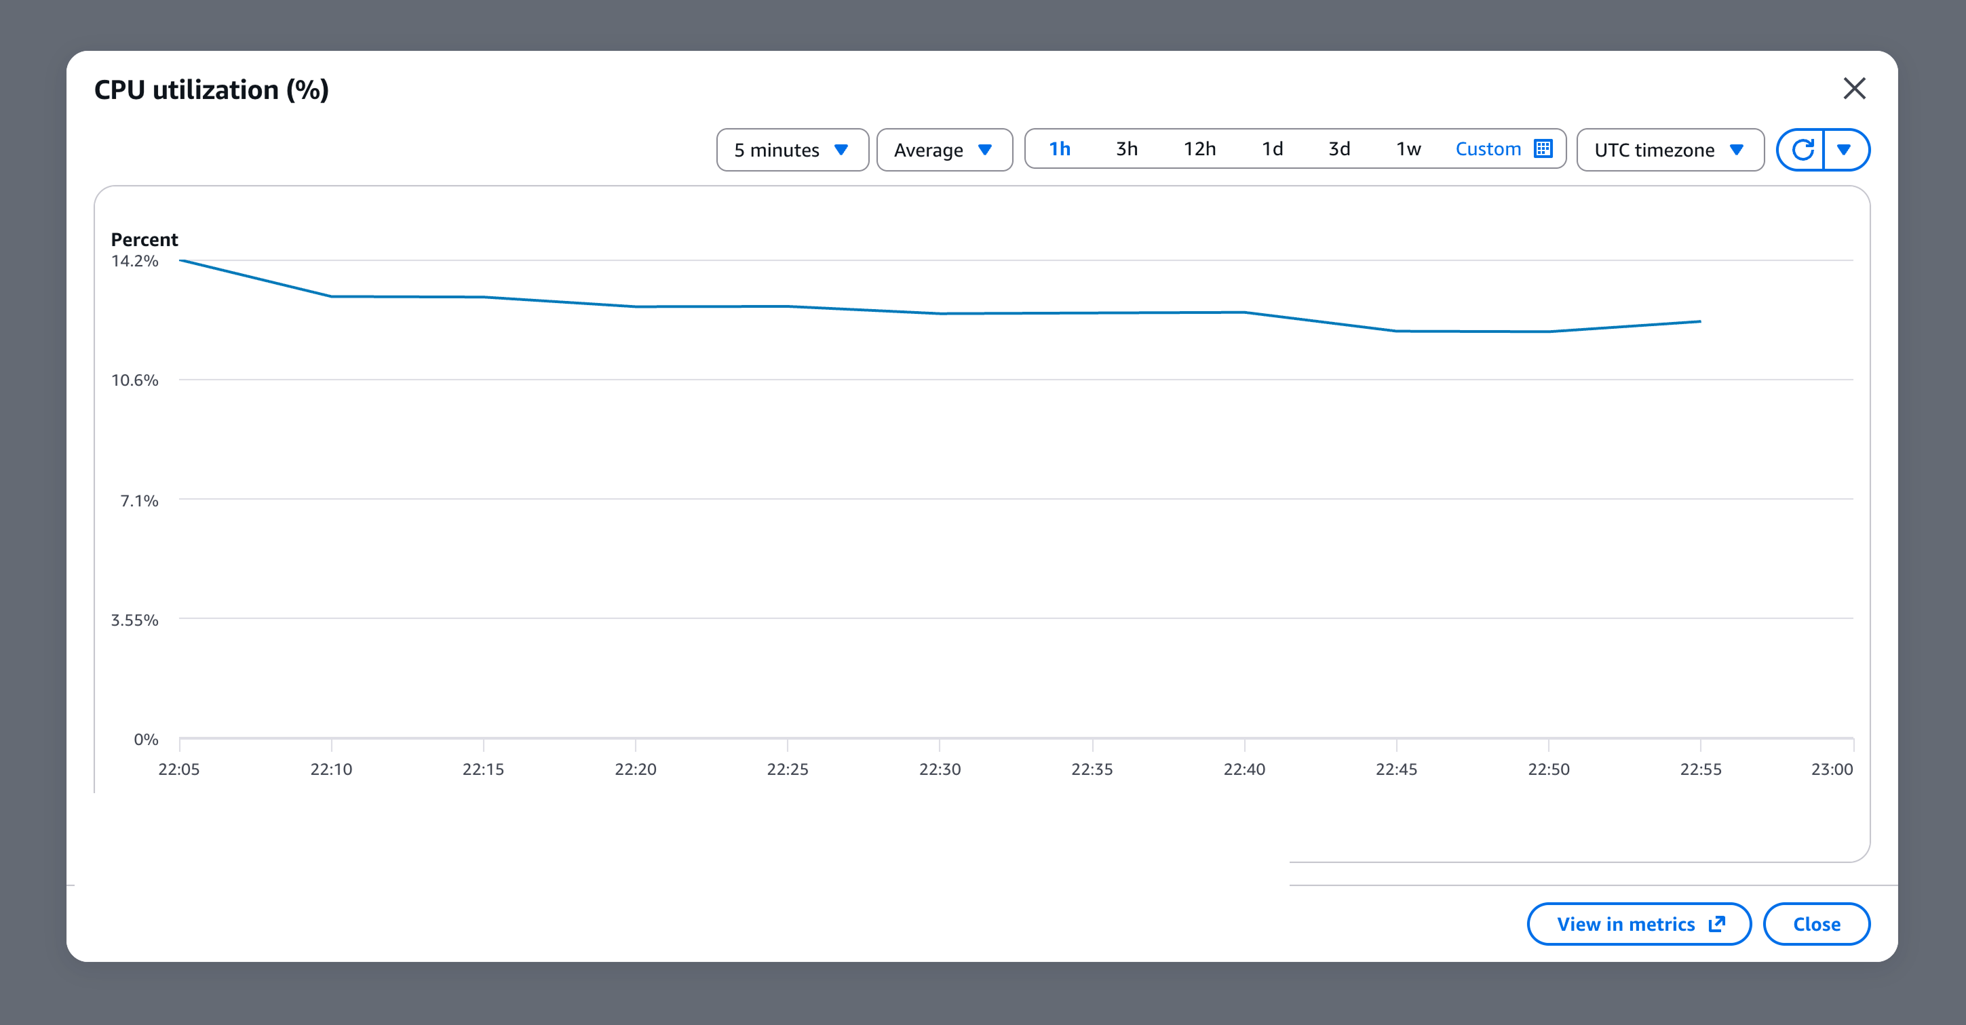Click the 22:55 time axis label
Viewport: 1966px width, 1025px height.
[x=1700, y=769]
